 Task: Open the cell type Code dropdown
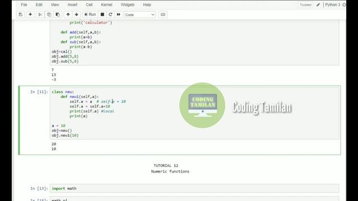[x=140, y=15]
